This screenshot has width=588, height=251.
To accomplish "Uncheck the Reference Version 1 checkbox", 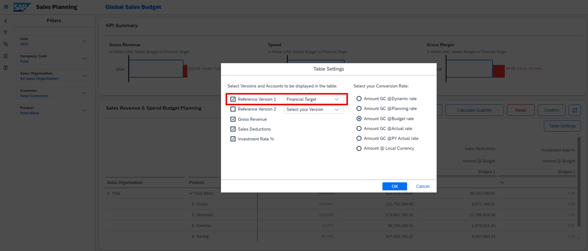I will tap(233, 99).
